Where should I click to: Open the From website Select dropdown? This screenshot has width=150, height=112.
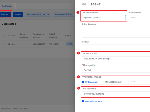tap(139, 17)
